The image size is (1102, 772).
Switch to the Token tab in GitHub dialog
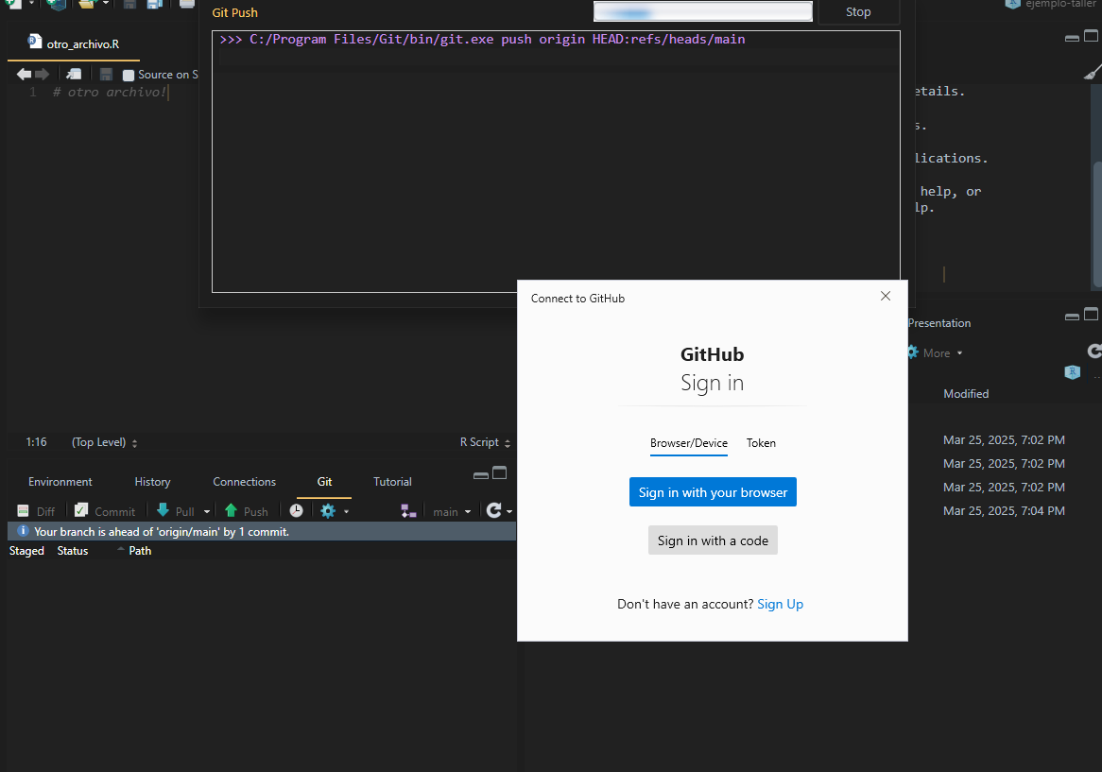pos(761,443)
